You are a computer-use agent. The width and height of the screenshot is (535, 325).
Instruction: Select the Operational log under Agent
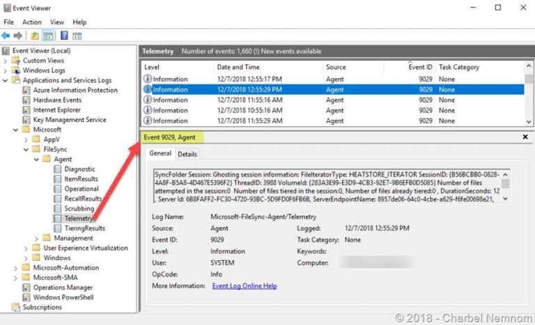(82, 189)
